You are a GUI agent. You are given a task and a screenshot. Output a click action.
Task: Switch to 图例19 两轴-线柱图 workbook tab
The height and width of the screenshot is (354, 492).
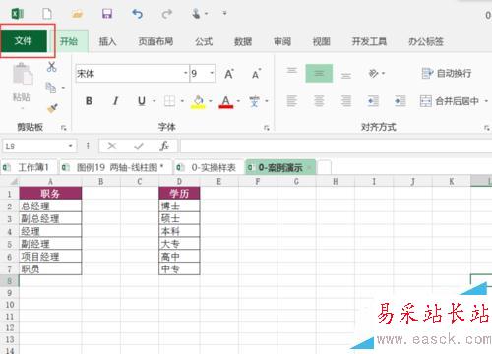(116, 167)
